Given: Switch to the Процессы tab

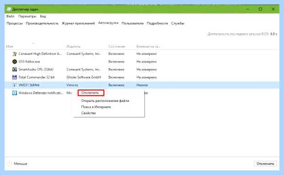Looking at the screenshot, I should (x=15, y=23).
